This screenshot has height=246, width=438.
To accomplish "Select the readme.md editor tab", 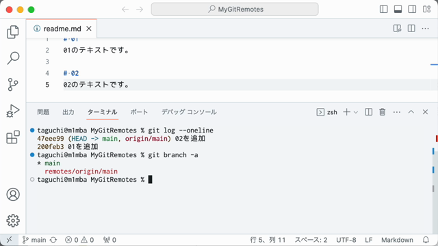I will click(62, 29).
